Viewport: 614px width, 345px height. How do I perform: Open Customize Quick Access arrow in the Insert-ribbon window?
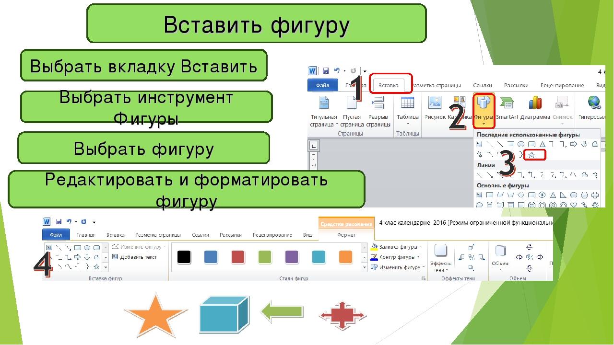pyautogui.click(x=365, y=71)
